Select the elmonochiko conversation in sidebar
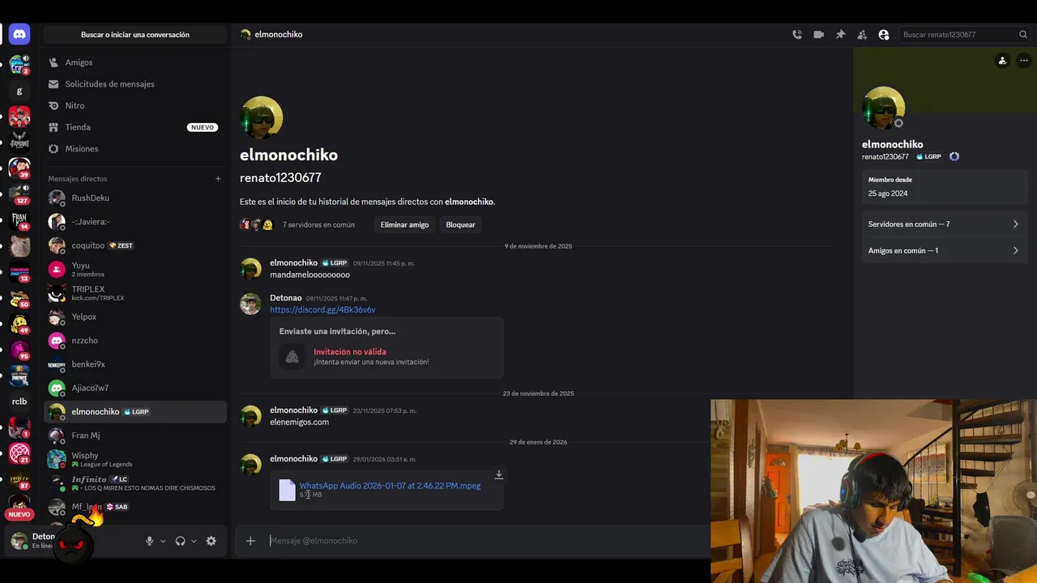Image resolution: width=1037 pixels, height=583 pixels. pos(135,412)
